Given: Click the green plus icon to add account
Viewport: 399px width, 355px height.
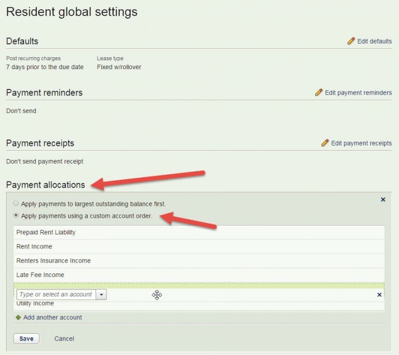Looking at the screenshot, I should [19, 317].
